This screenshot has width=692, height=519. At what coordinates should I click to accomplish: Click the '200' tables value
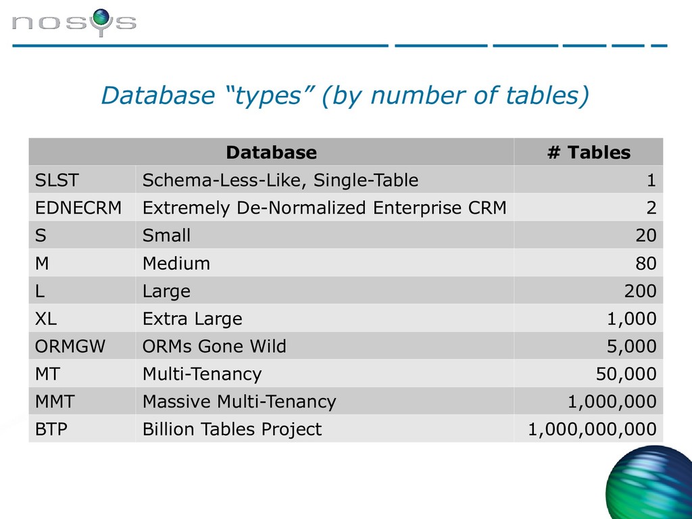[x=641, y=291]
